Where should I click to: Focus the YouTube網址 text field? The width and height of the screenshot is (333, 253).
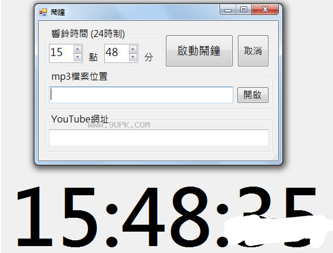[159, 138]
